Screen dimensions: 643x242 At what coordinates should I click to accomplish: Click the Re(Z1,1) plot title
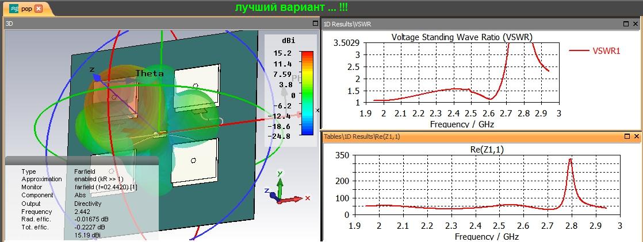point(487,150)
